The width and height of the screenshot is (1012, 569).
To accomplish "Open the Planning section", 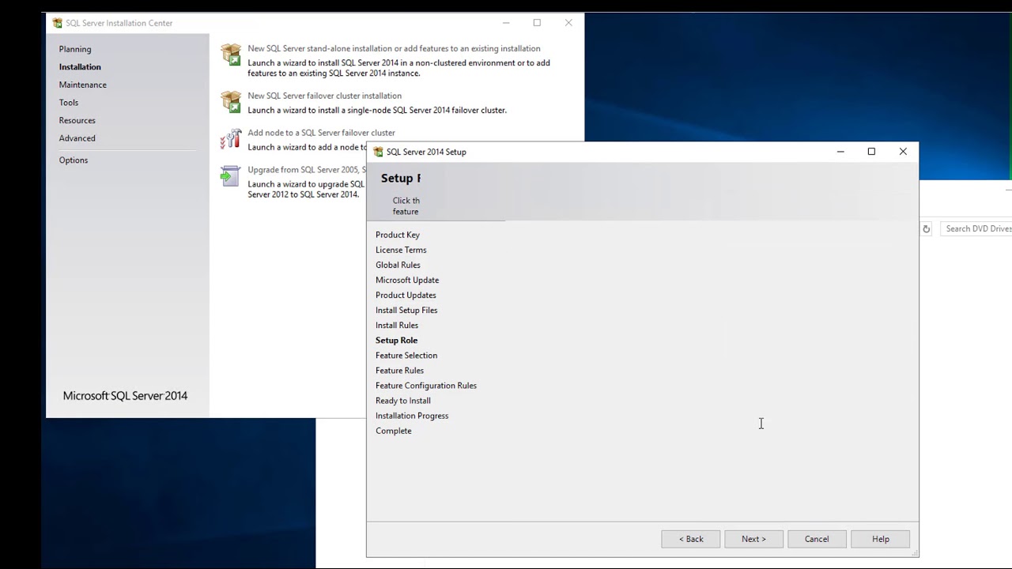I will click(x=75, y=49).
